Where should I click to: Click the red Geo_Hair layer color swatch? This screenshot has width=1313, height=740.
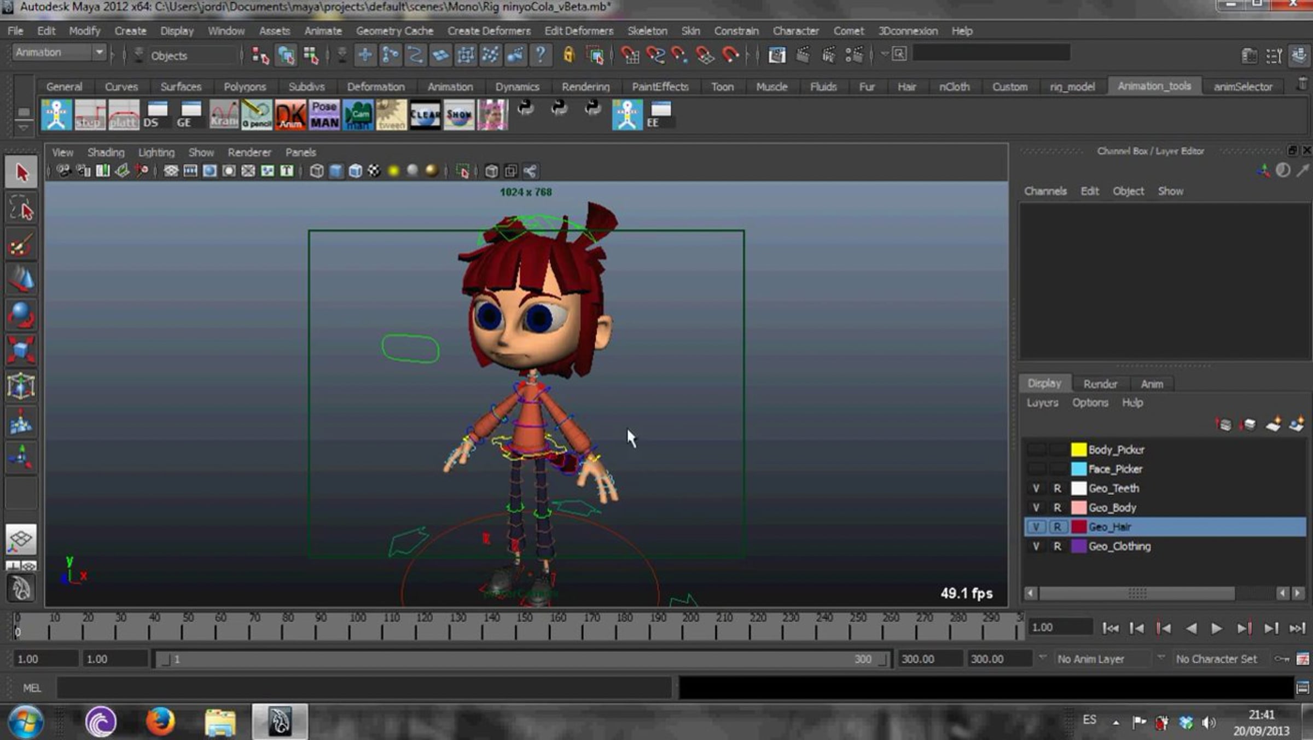(1078, 527)
